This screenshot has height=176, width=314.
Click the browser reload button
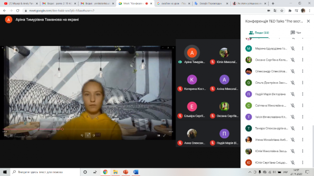pos(18,11)
